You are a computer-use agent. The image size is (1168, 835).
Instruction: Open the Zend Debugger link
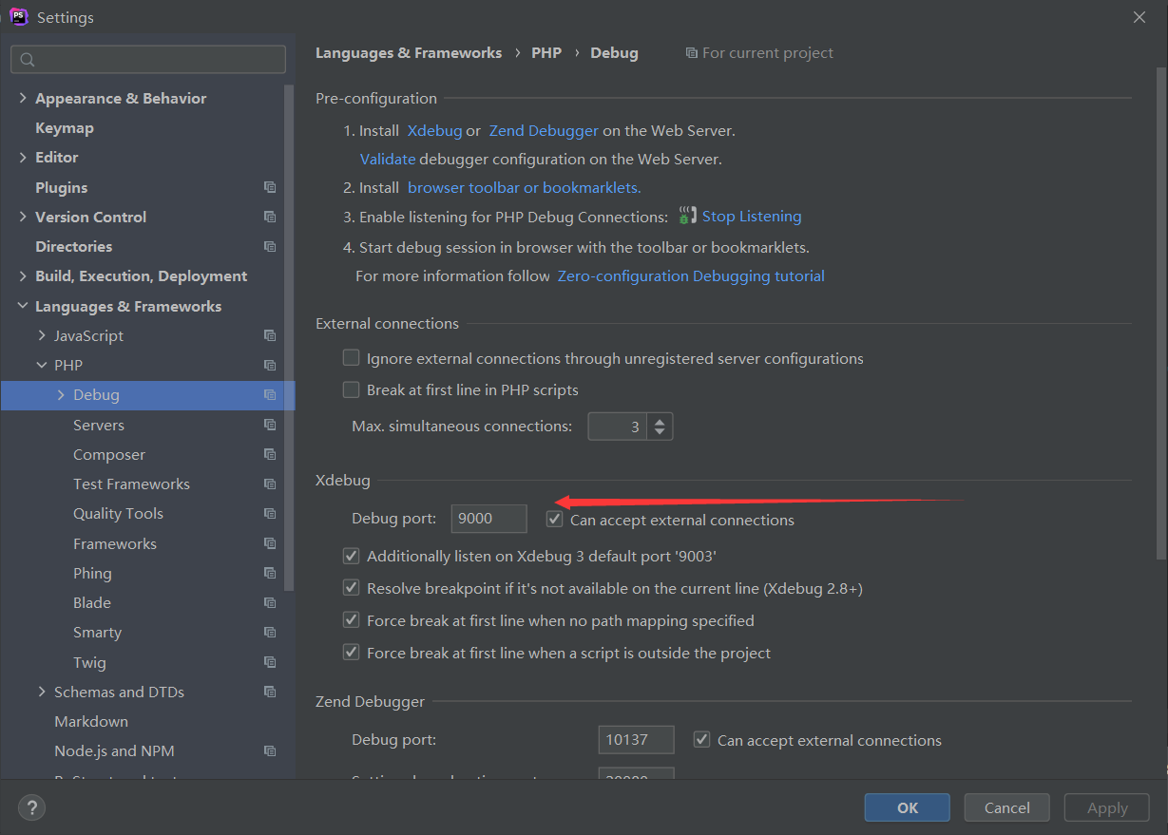[544, 131]
